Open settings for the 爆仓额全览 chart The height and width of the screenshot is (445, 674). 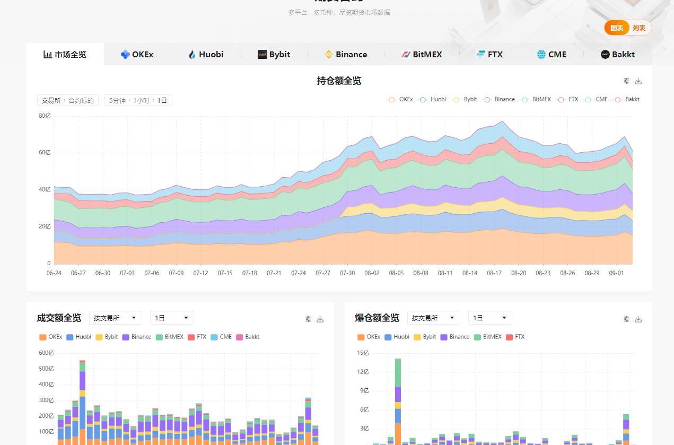pos(626,319)
